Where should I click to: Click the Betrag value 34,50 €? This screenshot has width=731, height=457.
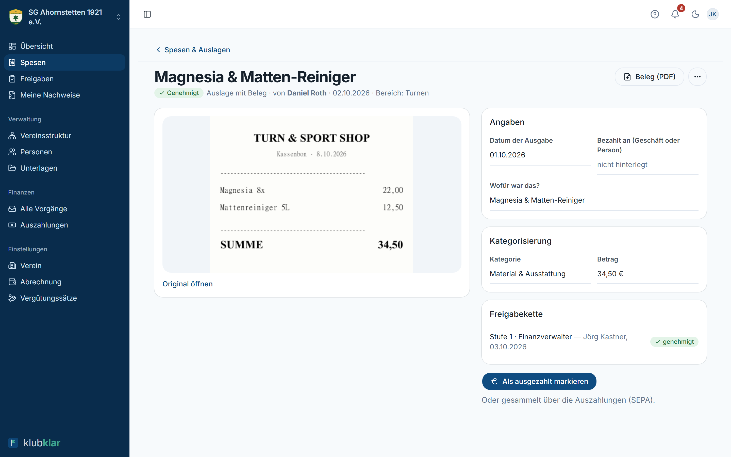click(x=648, y=274)
